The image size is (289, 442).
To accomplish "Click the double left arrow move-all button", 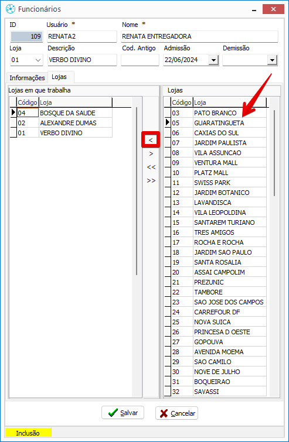I will pyautogui.click(x=151, y=167).
